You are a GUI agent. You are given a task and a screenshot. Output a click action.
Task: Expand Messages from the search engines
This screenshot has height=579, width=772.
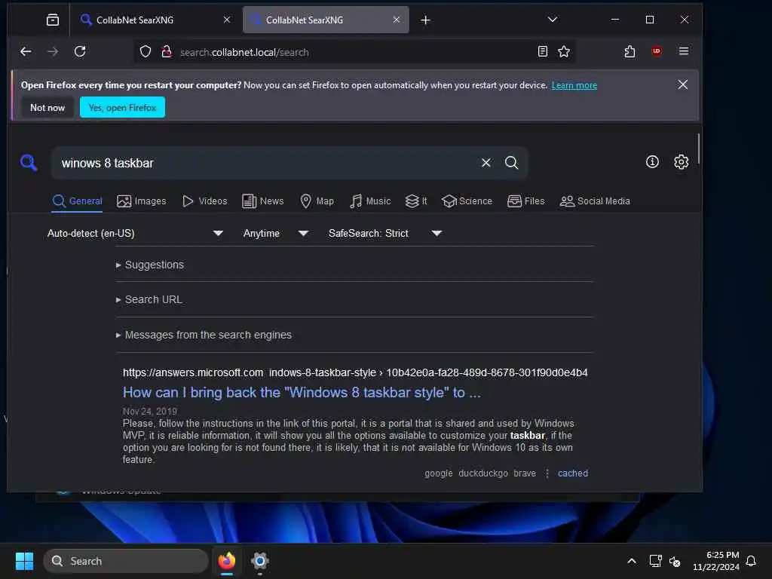point(204,335)
